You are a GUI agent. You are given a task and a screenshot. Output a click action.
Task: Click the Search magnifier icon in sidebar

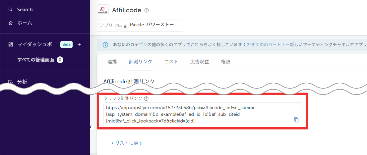[10, 10]
